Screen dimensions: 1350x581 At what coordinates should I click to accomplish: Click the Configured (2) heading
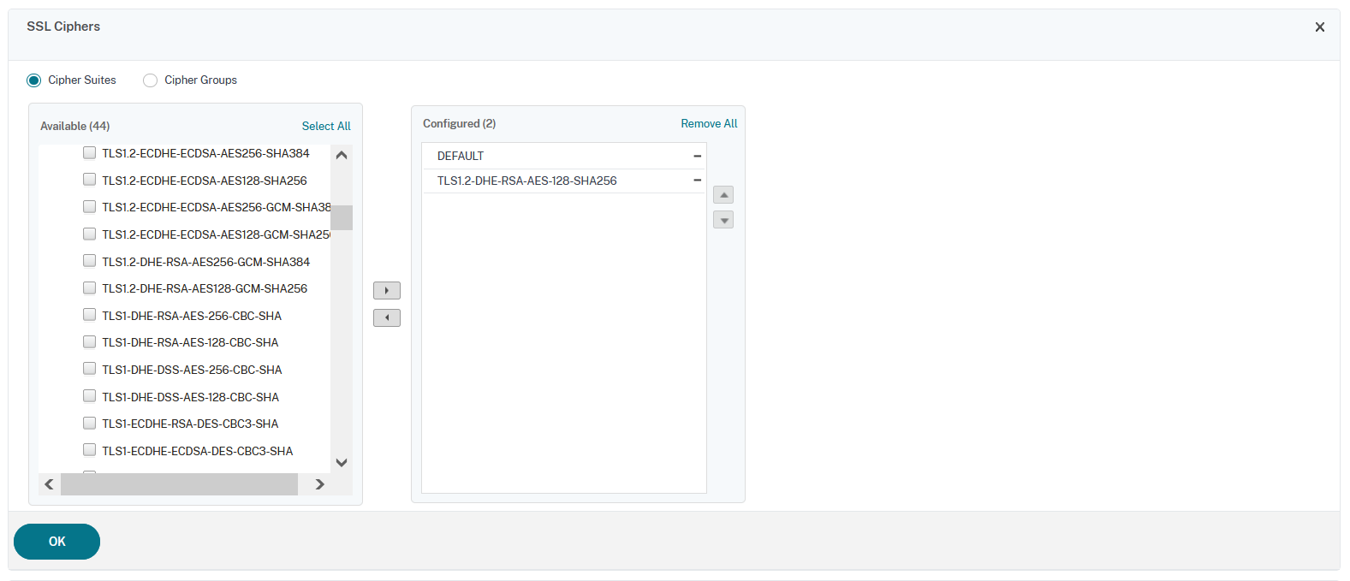pyautogui.click(x=460, y=123)
